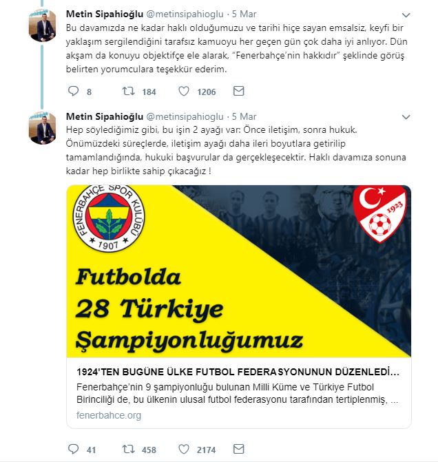Open the 1924'TEN BUGÜNE article headline
This screenshot has width=438, height=462.
point(238,372)
